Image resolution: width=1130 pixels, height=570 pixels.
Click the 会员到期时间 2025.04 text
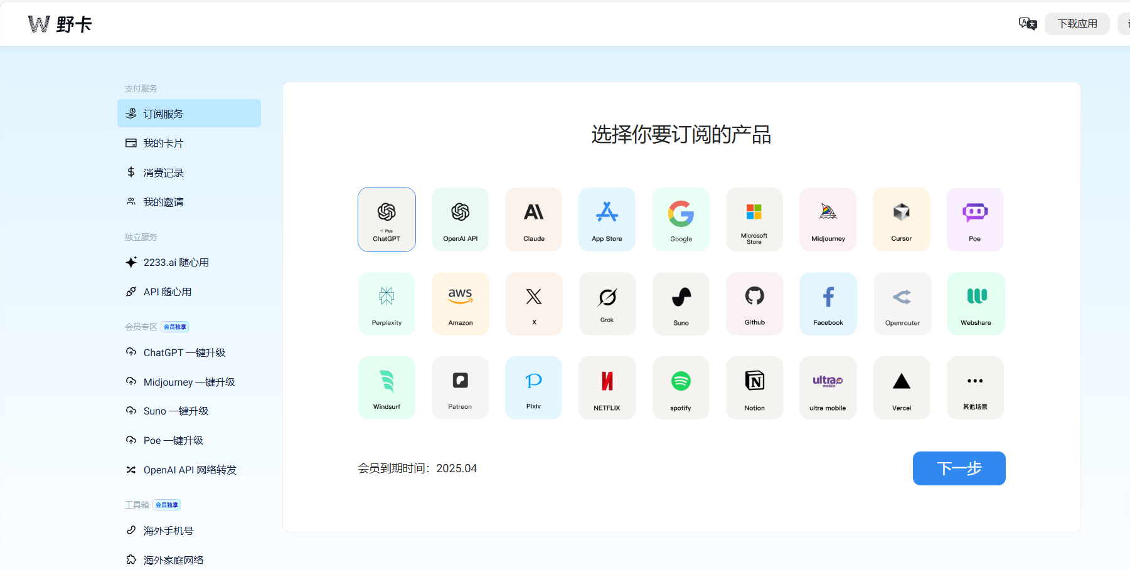click(x=417, y=468)
